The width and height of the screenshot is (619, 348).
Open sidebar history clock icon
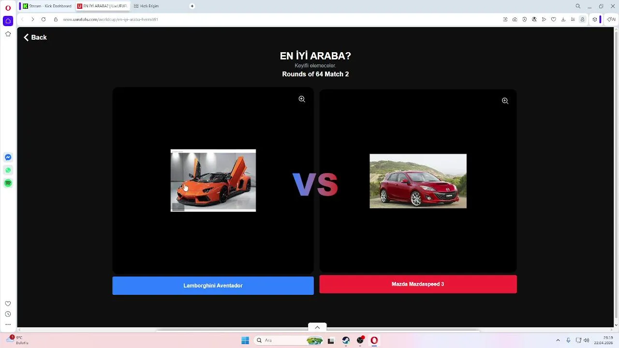click(8, 314)
